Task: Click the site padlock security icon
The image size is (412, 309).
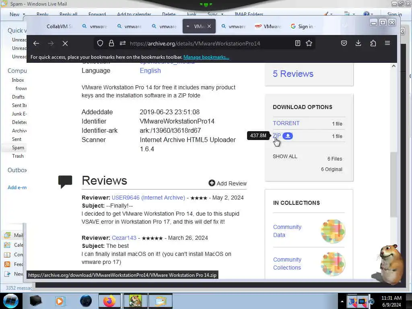Action: coord(111,43)
